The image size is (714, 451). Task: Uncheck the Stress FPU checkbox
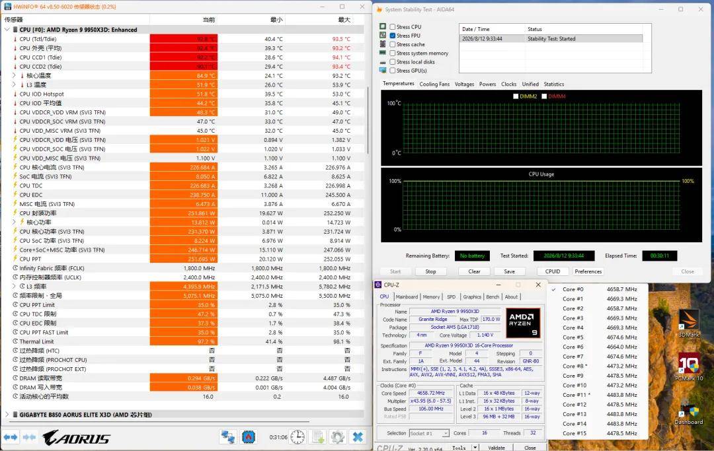pyautogui.click(x=393, y=36)
